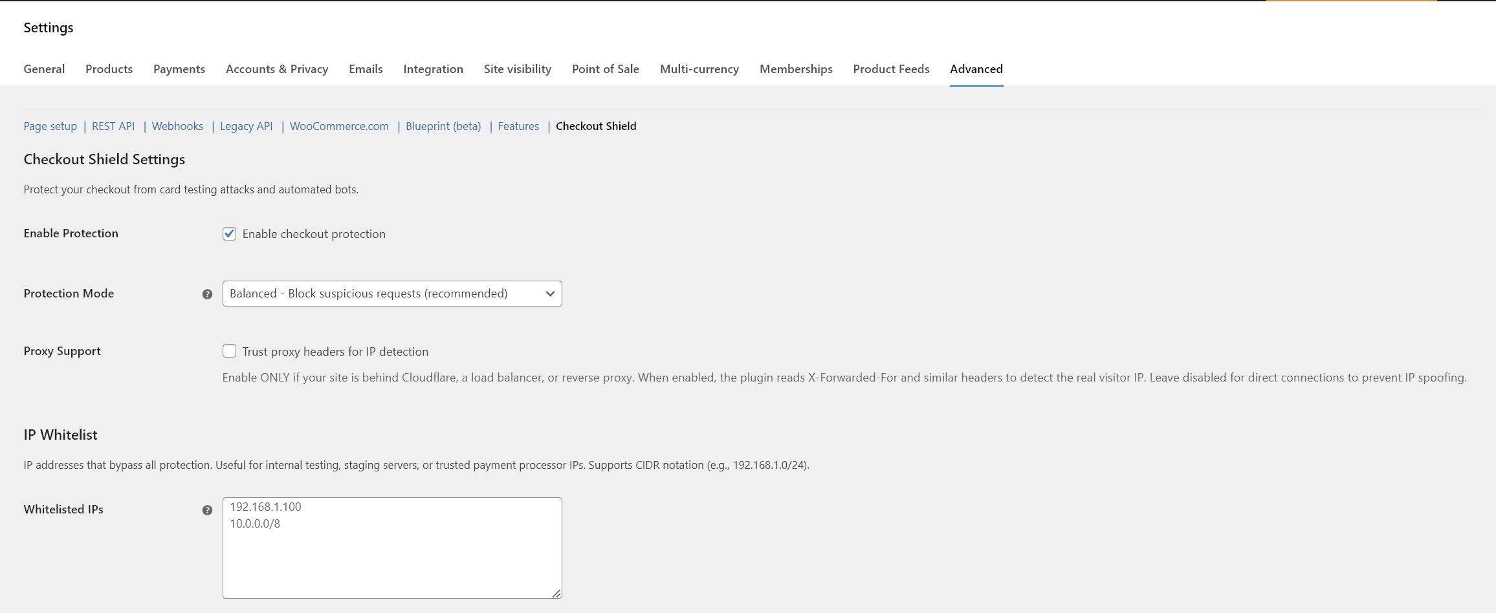Image resolution: width=1496 pixels, height=613 pixels.
Task: Open the Blueprint (beta) section
Action: coord(443,126)
